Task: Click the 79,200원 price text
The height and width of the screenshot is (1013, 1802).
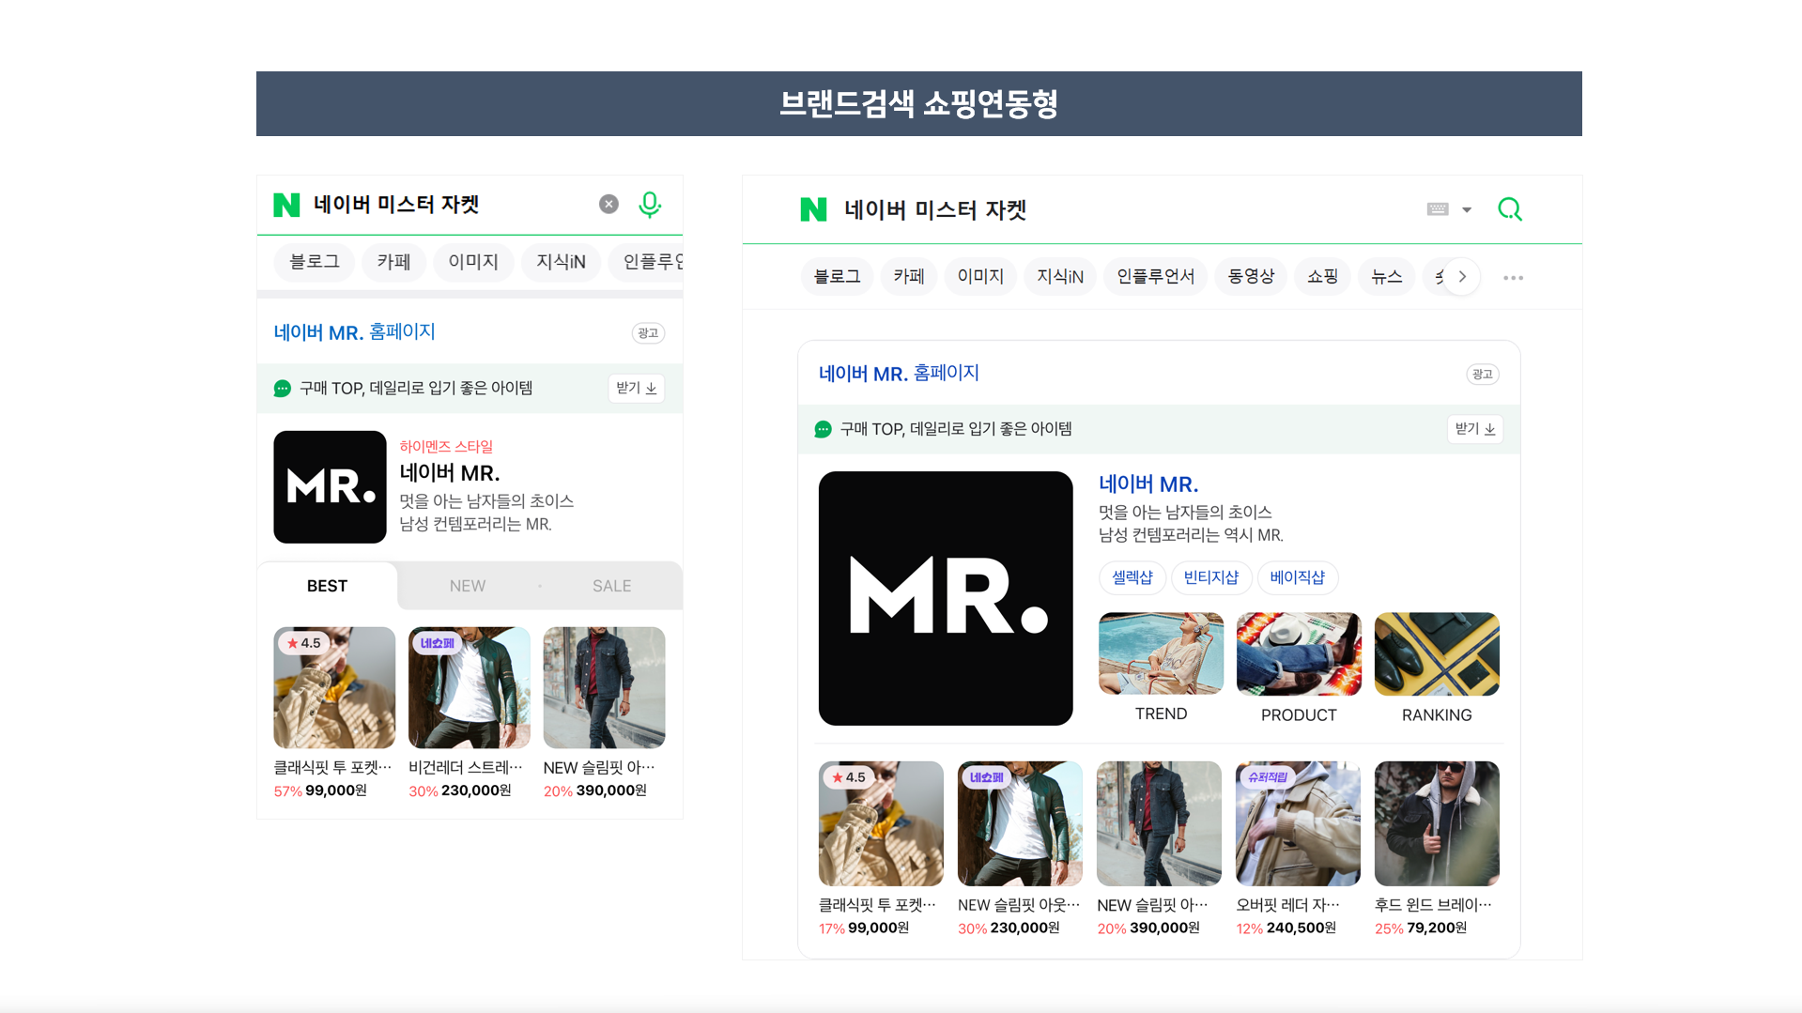Action: tap(1437, 929)
